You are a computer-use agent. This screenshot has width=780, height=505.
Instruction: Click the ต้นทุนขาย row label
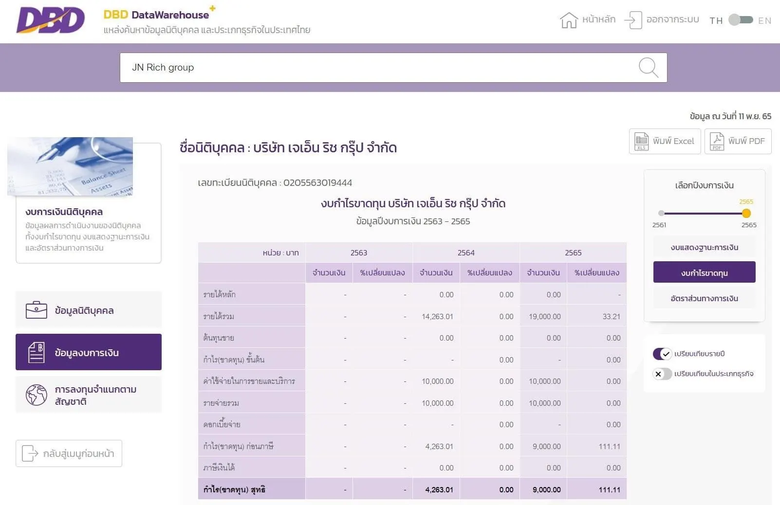coord(219,338)
